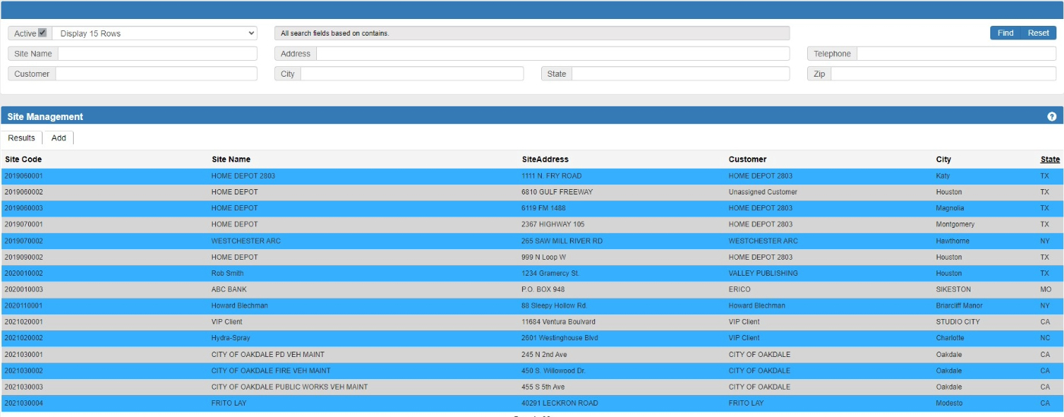The image size is (1064, 417).
Task: Click the Hydra-Spray site name
Action: coord(230,338)
